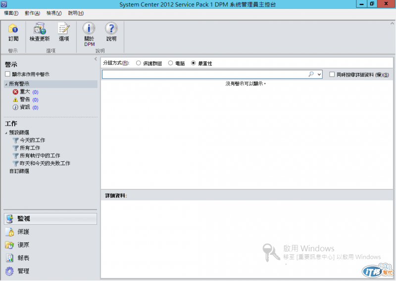Collapse the ribbon with the top-right chevron
The height and width of the screenshot is (281, 396).
[392, 23]
